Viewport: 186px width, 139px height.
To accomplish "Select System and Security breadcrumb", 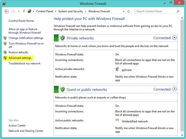I will [x=71, y=11].
